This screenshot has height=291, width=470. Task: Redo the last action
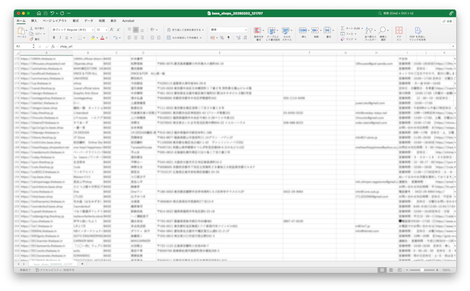pyautogui.click(x=62, y=13)
